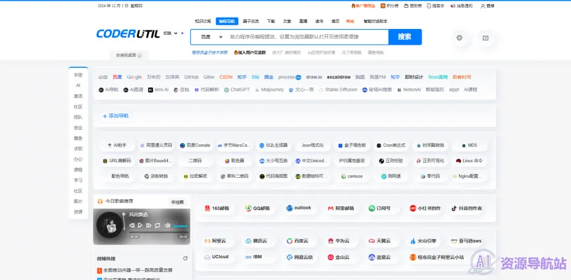The width and height of the screenshot is (571, 280).
Task: Open the Midjourney shortcut
Action: (269, 90)
